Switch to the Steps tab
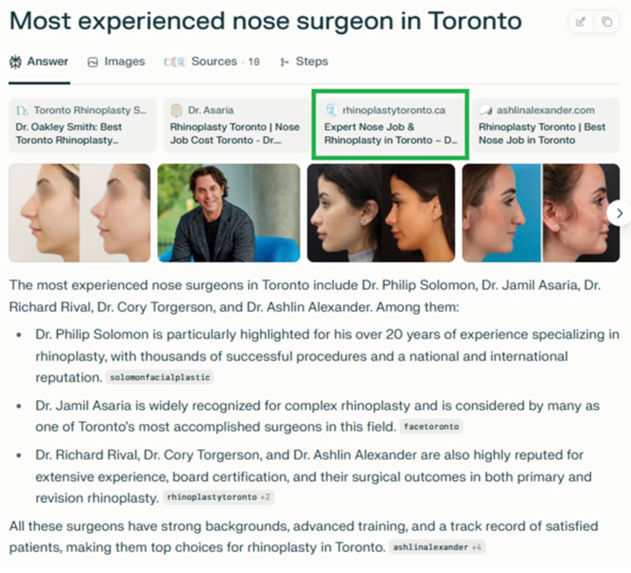This screenshot has width=631, height=573. [x=304, y=62]
